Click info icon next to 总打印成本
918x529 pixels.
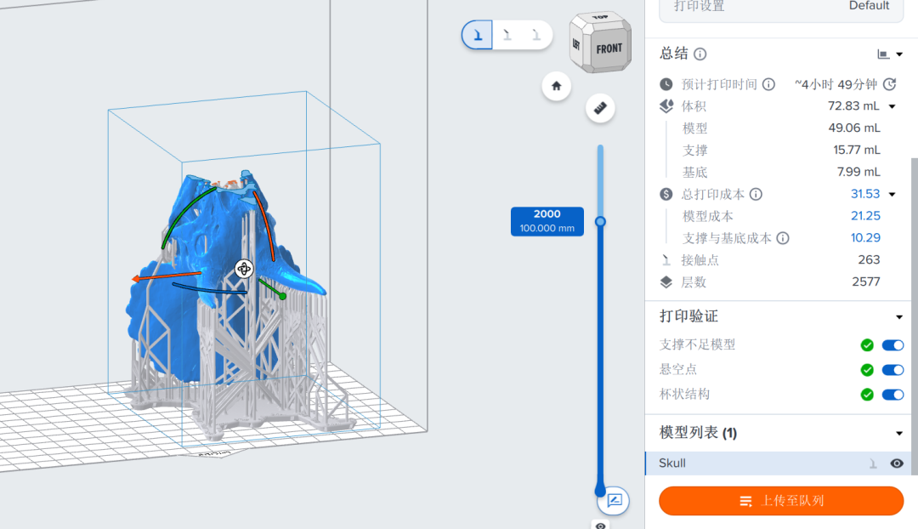point(755,195)
